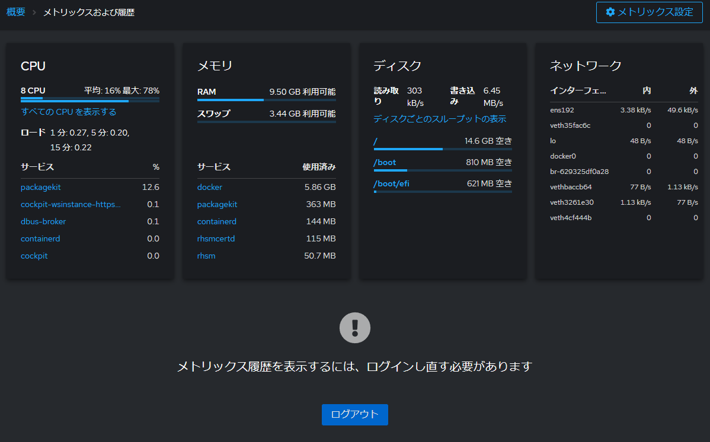Click the gear icon on メトリックス設定
Viewport: 710px width, 442px height.
(610, 12)
